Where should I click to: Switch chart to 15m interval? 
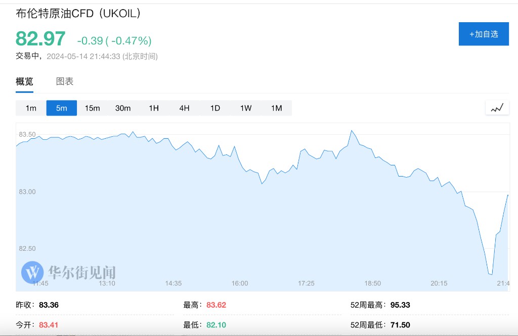pyautogui.click(x=92, y=108)
